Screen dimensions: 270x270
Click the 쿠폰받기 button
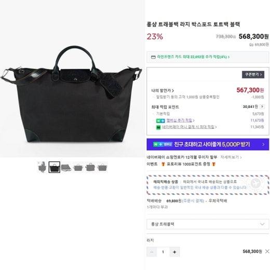253,75
